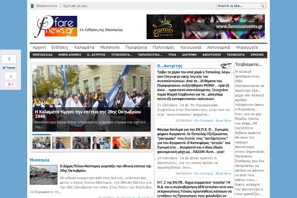Click the tweet counter showing 3

pos(9,59)
